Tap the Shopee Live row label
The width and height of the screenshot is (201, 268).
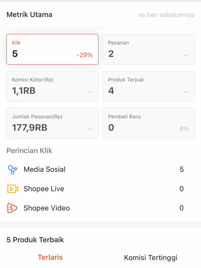(x=44, y=189)
